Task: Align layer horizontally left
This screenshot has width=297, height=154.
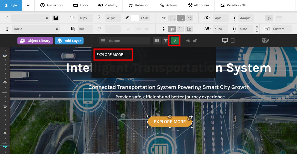Action: tap(172, 18)
